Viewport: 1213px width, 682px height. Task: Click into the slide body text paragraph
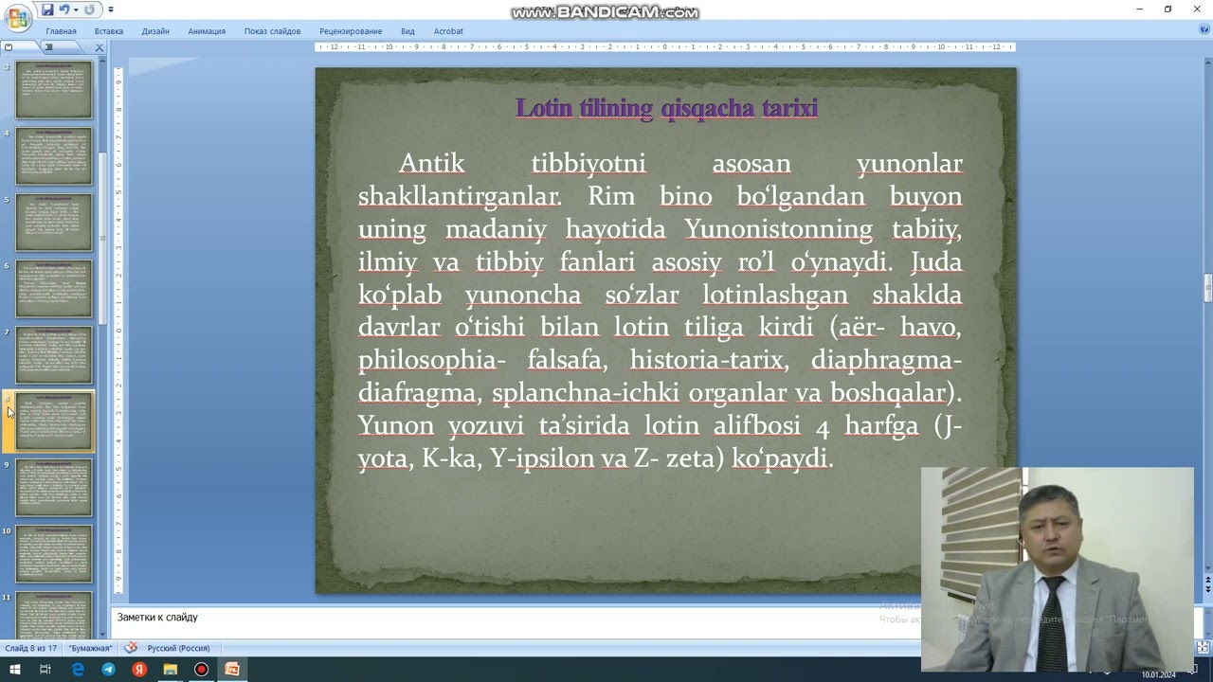click(x=661, y=311)
